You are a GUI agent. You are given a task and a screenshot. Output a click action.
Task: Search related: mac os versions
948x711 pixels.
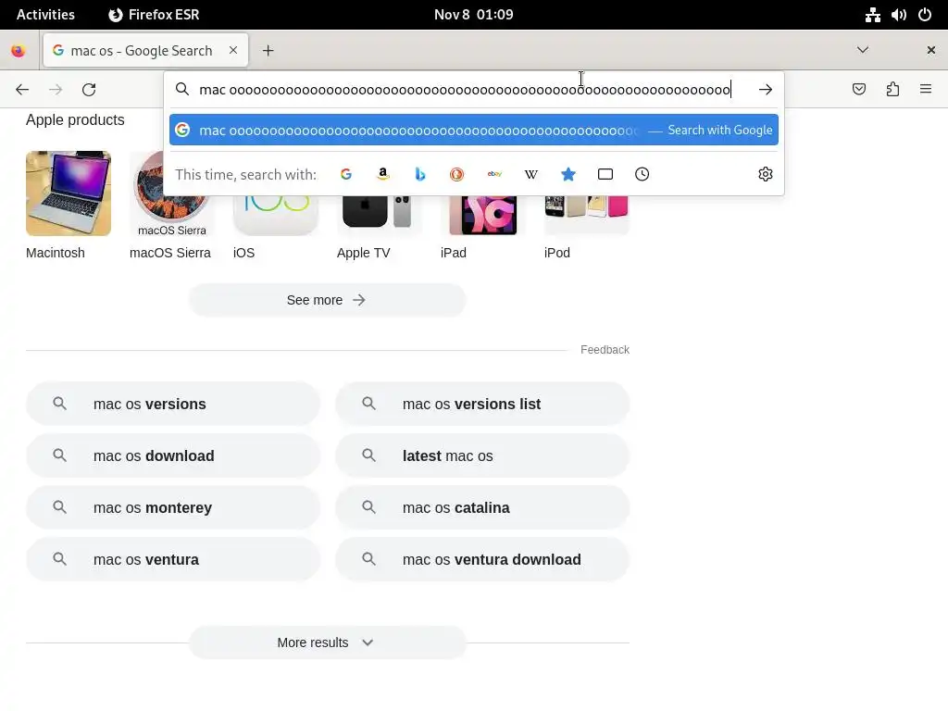pyautogui.click(x=173, y=404)
